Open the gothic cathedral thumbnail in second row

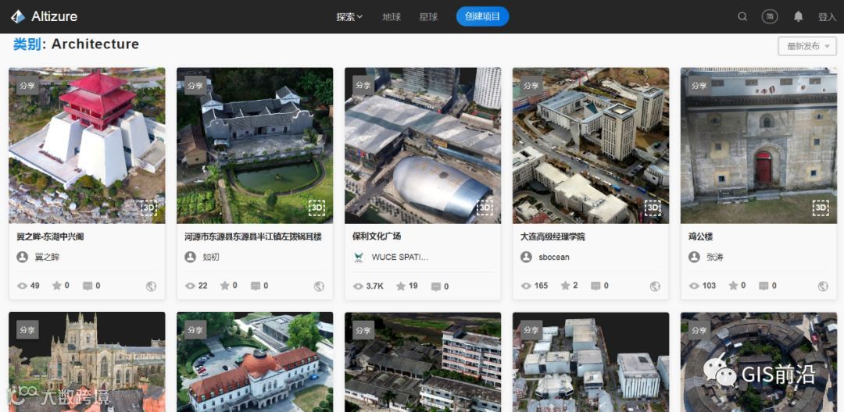point(87,362)
